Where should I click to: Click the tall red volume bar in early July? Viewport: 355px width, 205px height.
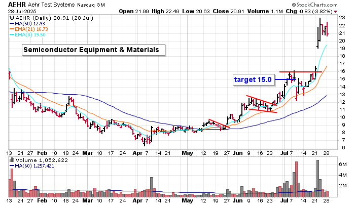[296, 179]
